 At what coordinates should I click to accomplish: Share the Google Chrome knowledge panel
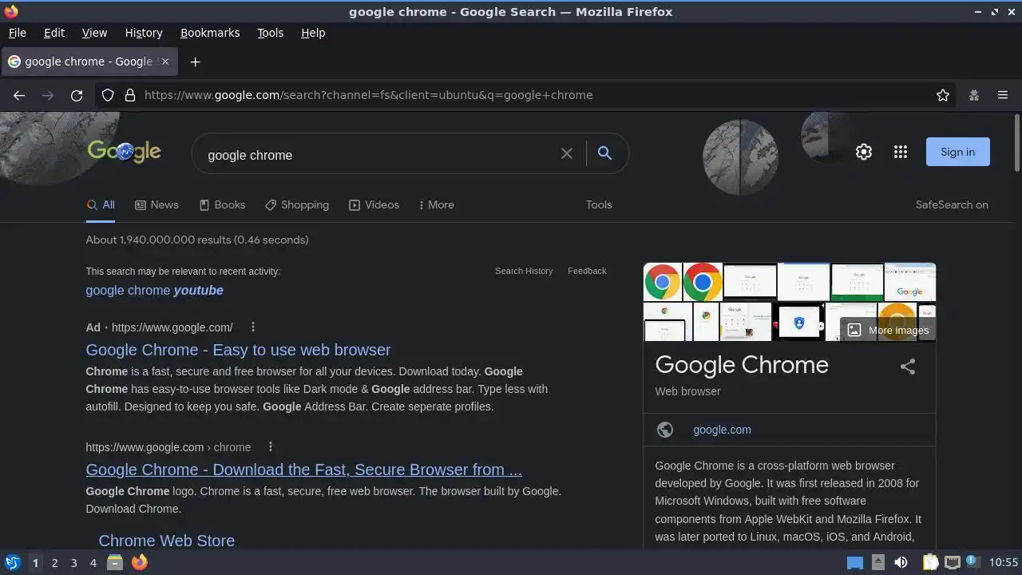coord(908,367)
